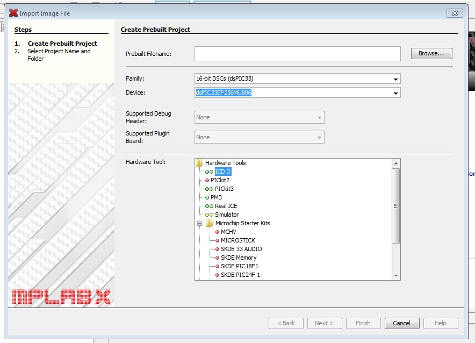The height and width of the screenshot is (343, 475).
Task: Click the green status dot beside PM3
Action: pos(207,197)
